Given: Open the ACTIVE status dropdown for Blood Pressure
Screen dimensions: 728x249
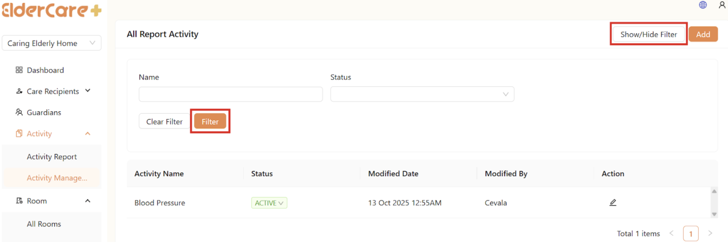Looking at the screenshot, I should click(x=269, y=203).
